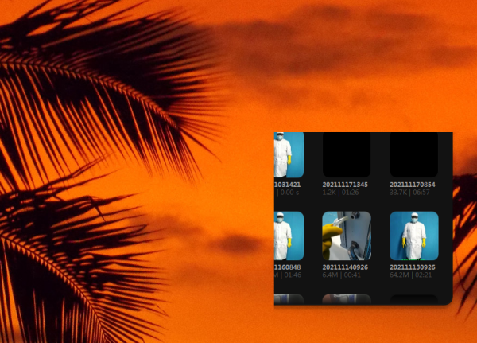The image size is (477, 343).
Task: Open the black thumbnail for 202111171345
Action: [347, 154]
